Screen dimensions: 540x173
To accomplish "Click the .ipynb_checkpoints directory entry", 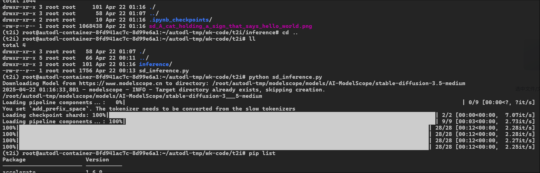I will 180,20.
